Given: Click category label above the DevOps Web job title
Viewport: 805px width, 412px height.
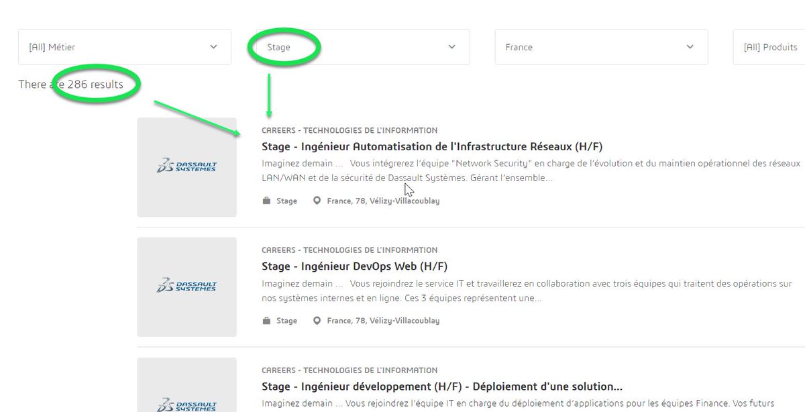Looking at the screenshot, I should click(350, 250).
